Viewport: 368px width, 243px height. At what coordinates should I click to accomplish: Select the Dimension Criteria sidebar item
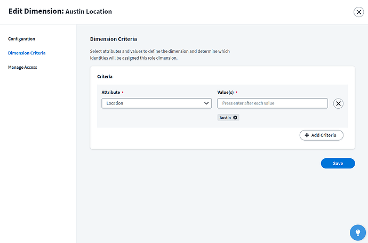[27, 53]
